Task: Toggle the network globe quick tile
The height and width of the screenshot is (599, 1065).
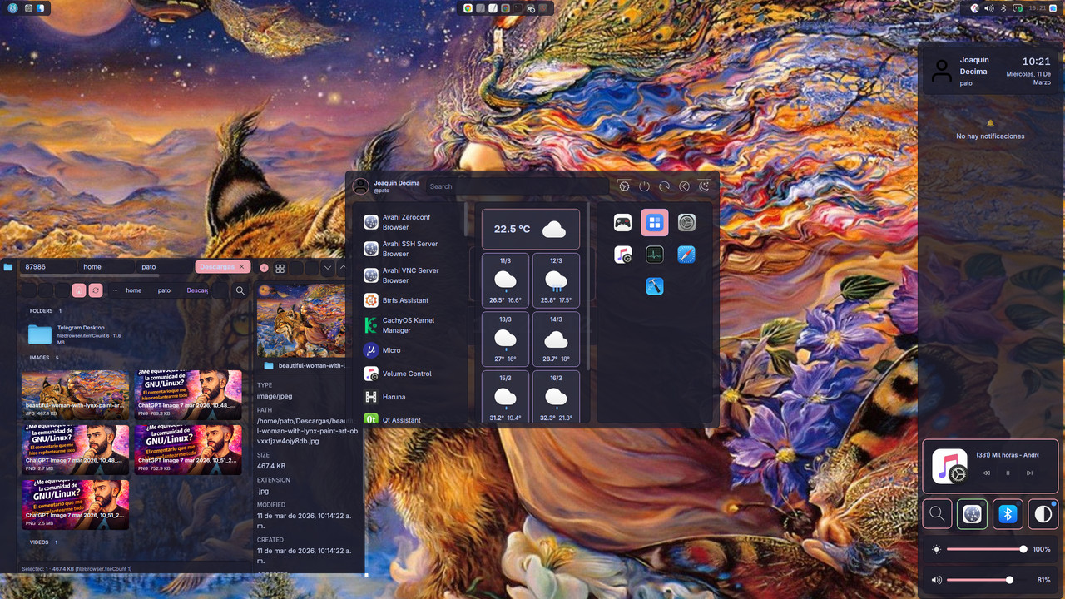Action: [x=972, y=514]
